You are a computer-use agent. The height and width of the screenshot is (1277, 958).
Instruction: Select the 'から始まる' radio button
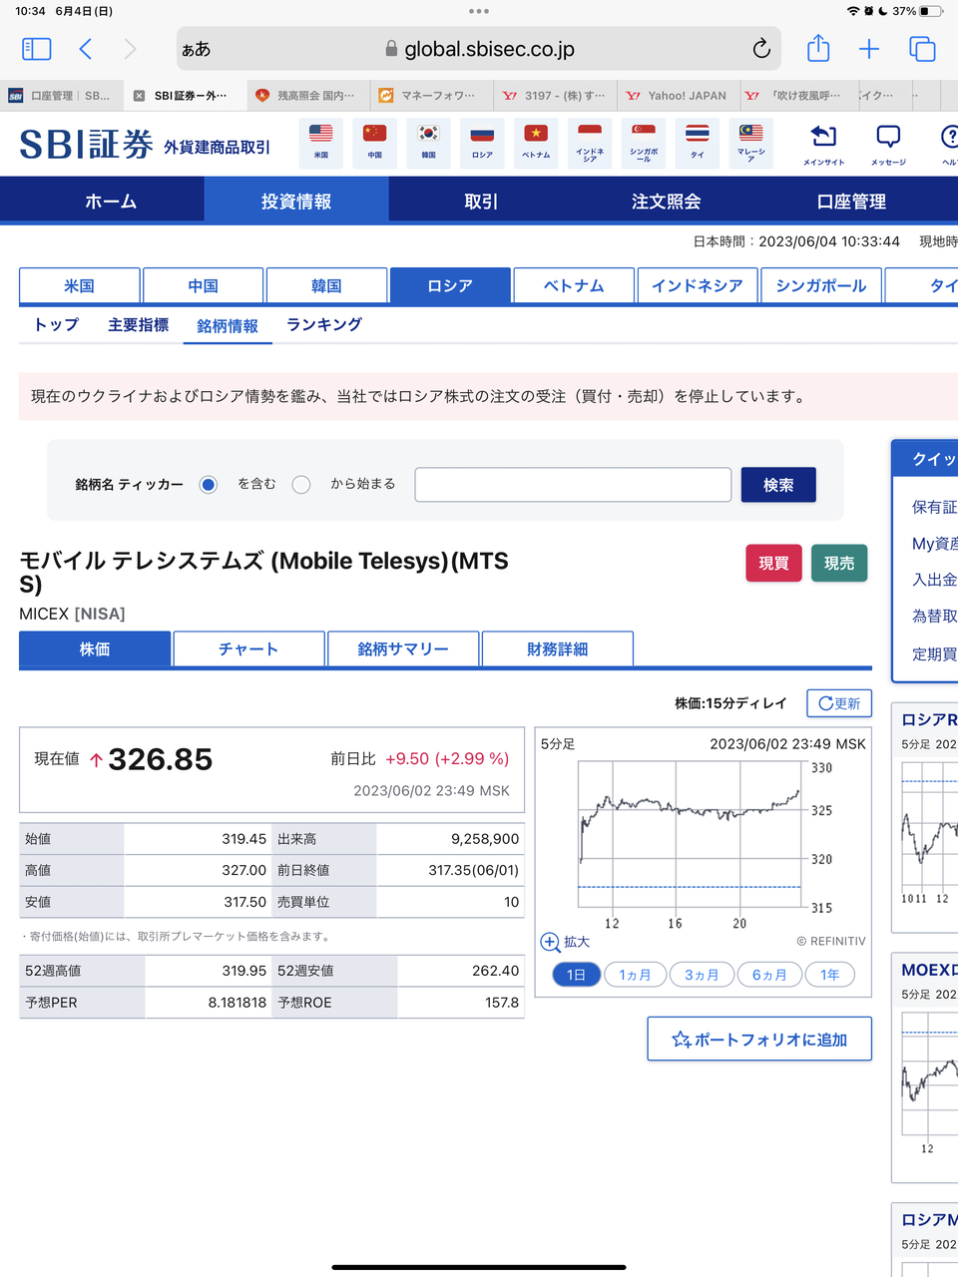pos(301,485)
